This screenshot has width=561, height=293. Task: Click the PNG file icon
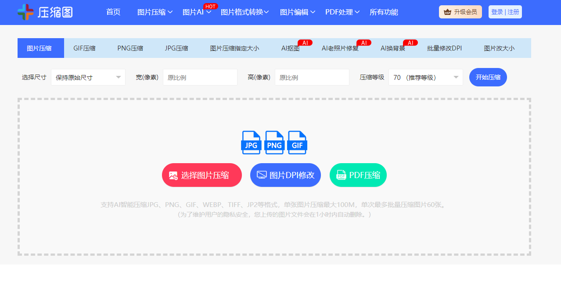[274, 142]
